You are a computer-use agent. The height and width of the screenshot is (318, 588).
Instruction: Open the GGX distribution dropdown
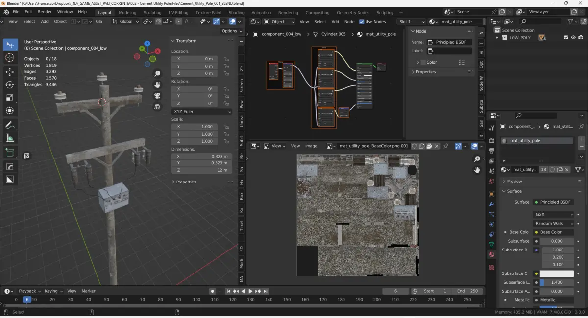tap(554, 215)
